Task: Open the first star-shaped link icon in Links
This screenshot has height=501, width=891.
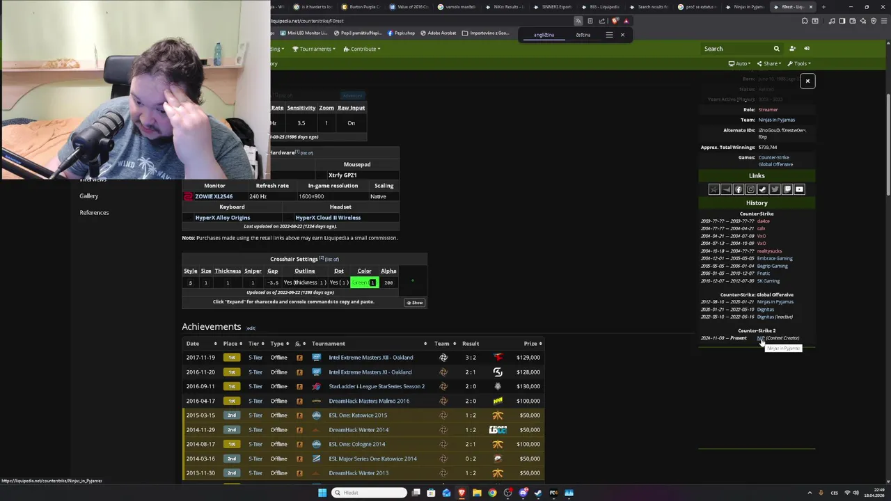Action: pyautogui.click(x=713, y=189)
